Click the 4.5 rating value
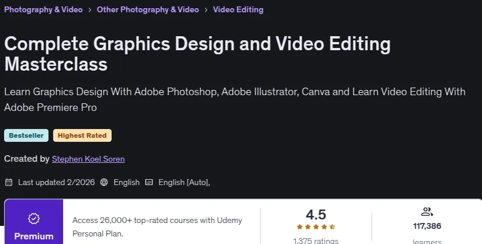The width and height of the screenshot is (482, 244). [x=316, y=214]
